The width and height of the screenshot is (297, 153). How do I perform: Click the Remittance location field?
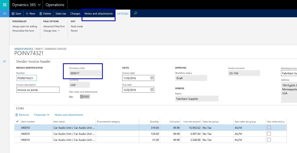[x=289, y=73]
